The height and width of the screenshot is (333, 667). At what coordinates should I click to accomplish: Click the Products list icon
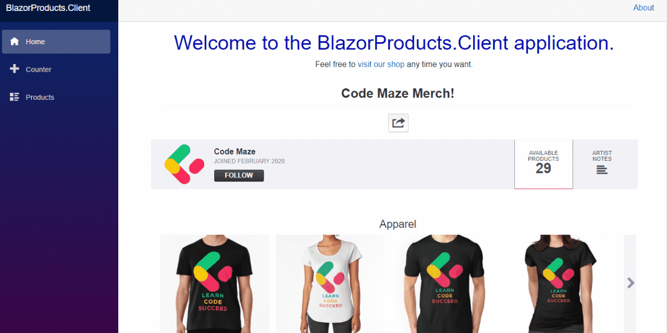[15, 97]
